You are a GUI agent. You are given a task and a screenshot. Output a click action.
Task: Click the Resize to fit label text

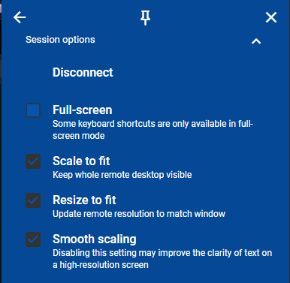click(84, 200)
